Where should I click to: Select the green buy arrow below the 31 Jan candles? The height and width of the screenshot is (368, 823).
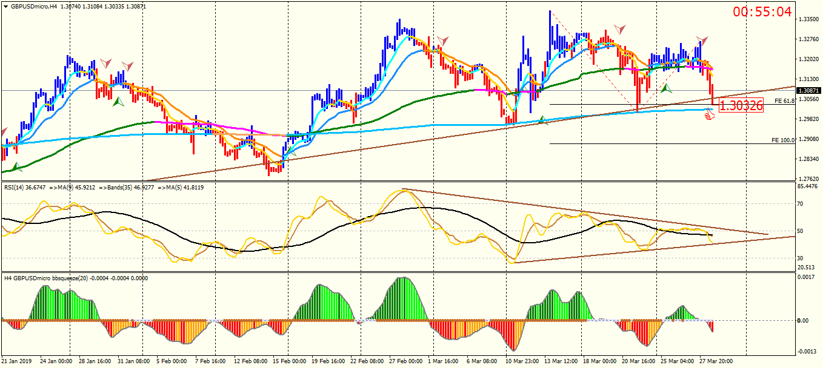click(x=118, y=102)
